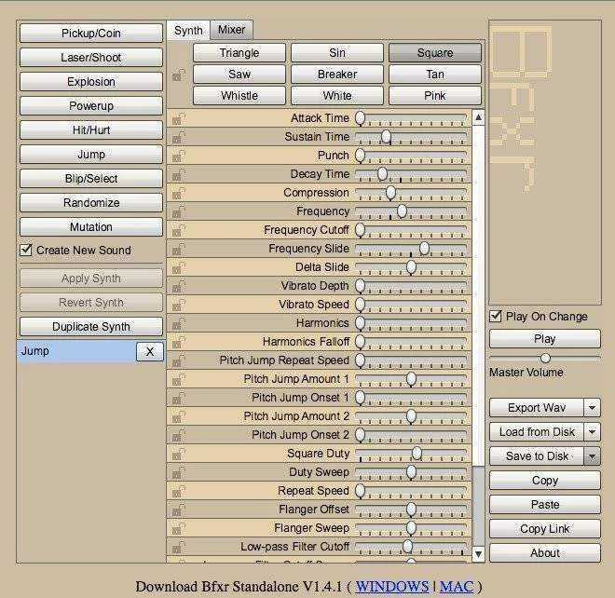Toggle the lock icon beside Pitch Jump Repeat Speed

pos(179,360)
